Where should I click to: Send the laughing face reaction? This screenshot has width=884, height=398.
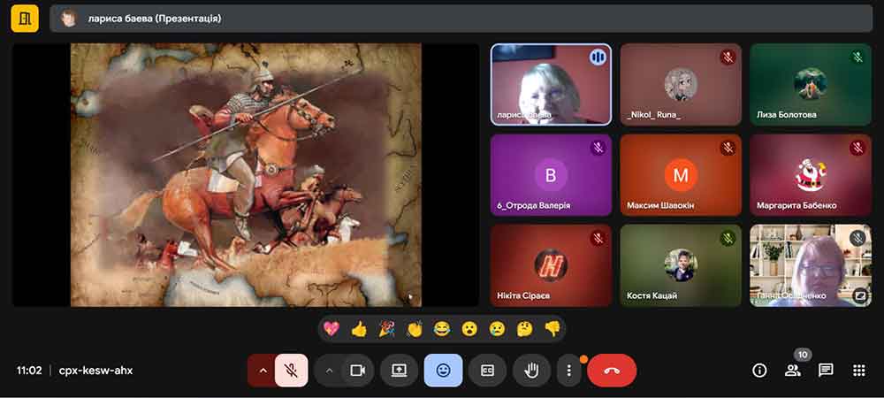pyautogui.click(x=442, y=329)
